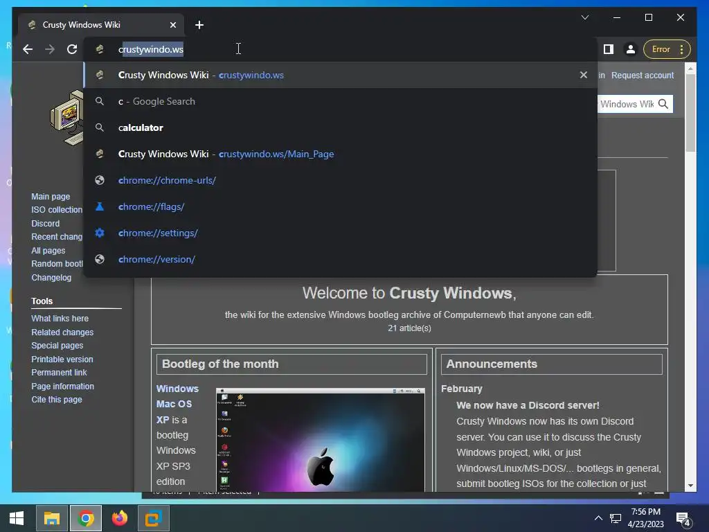Open the Discord sidebar link
Screen dimensions: 709x532
tap(45, 224)
